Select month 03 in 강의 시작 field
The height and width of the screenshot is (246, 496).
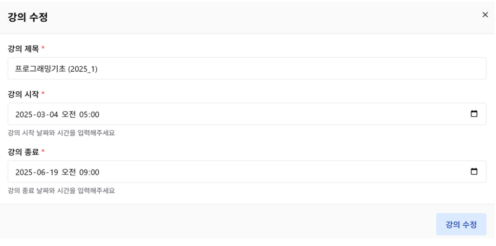tap(42, 114)
